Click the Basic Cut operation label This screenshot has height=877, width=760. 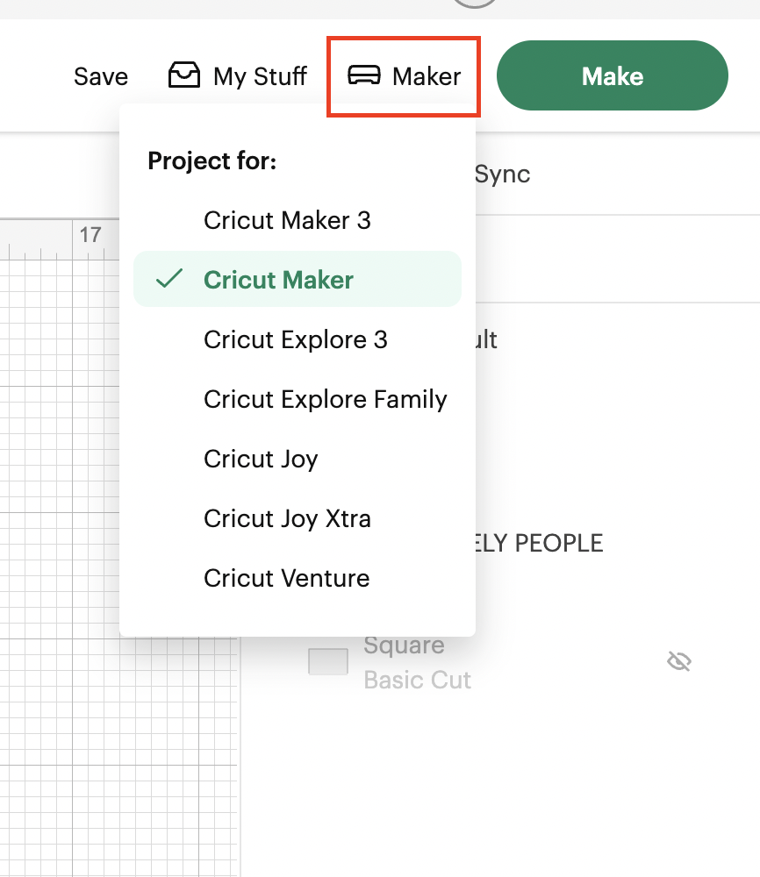click(418, 680)
